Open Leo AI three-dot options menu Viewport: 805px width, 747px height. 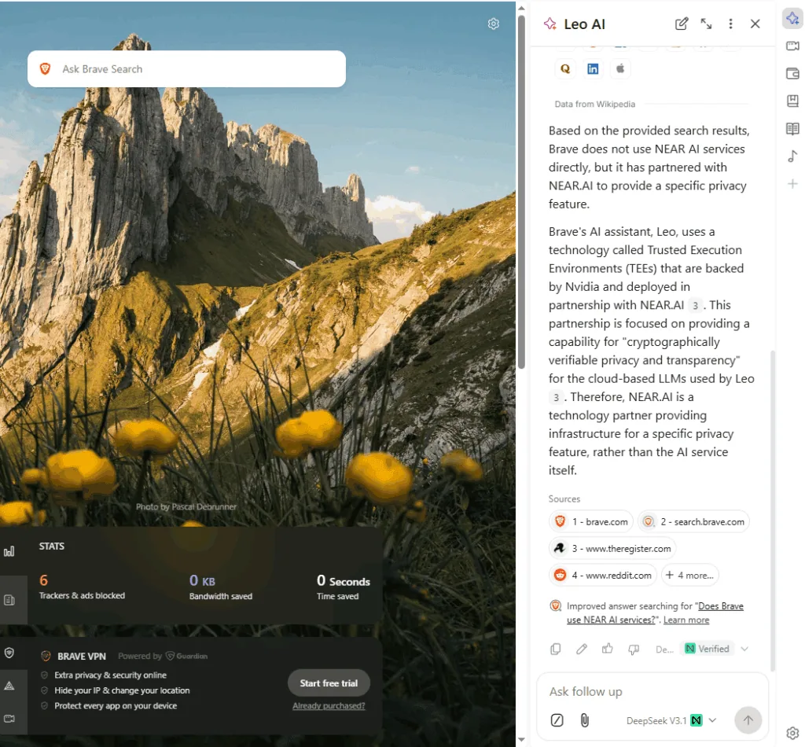730,24
